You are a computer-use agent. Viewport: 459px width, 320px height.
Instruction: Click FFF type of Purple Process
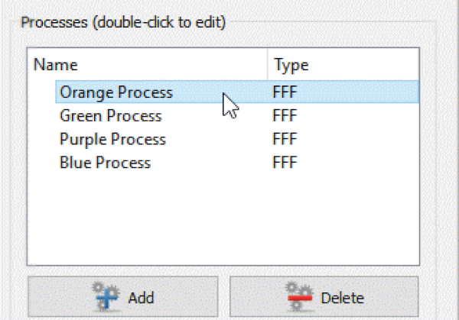285,139
